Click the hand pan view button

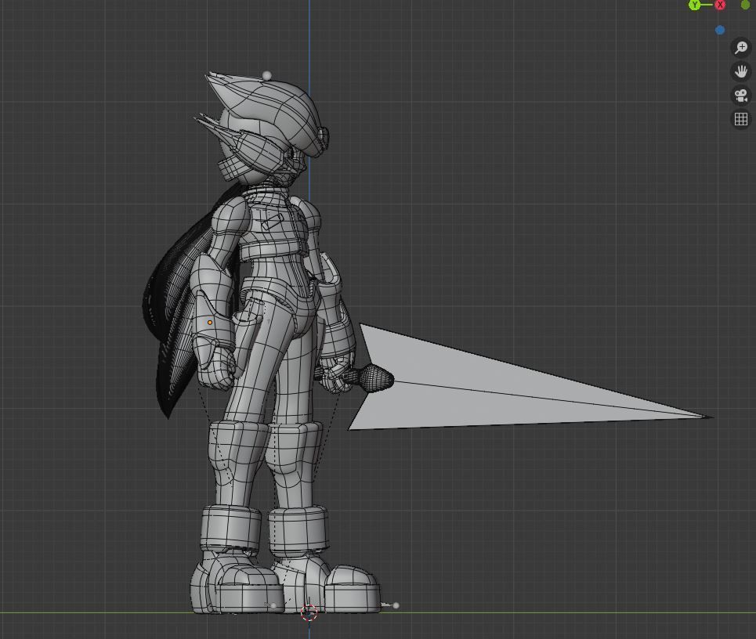click(x=741, y=71)
